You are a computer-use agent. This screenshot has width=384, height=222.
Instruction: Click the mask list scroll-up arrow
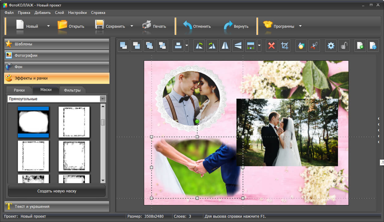(103, 106)
